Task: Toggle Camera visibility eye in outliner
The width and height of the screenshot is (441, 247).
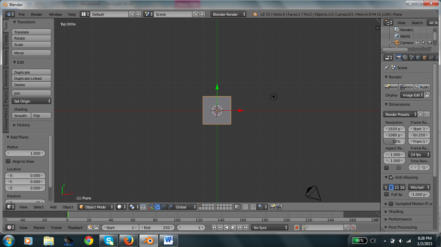Action: (x=417, y=42)
